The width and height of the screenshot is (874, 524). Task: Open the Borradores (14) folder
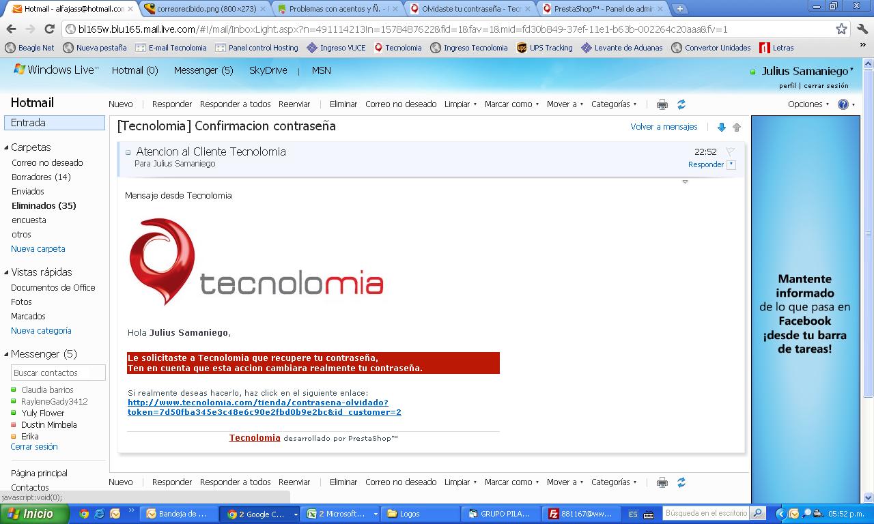coord(41,177)
